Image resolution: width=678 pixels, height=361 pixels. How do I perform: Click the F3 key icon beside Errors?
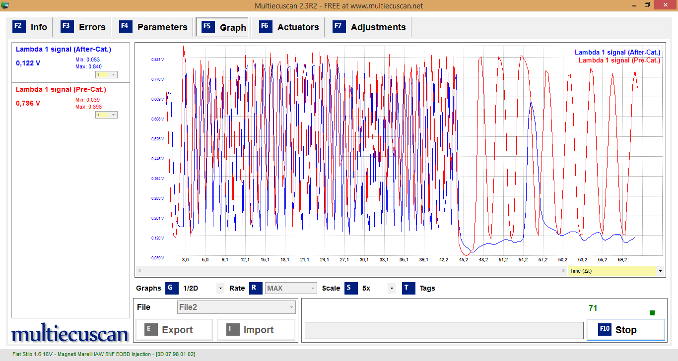(x=67, y=26)
